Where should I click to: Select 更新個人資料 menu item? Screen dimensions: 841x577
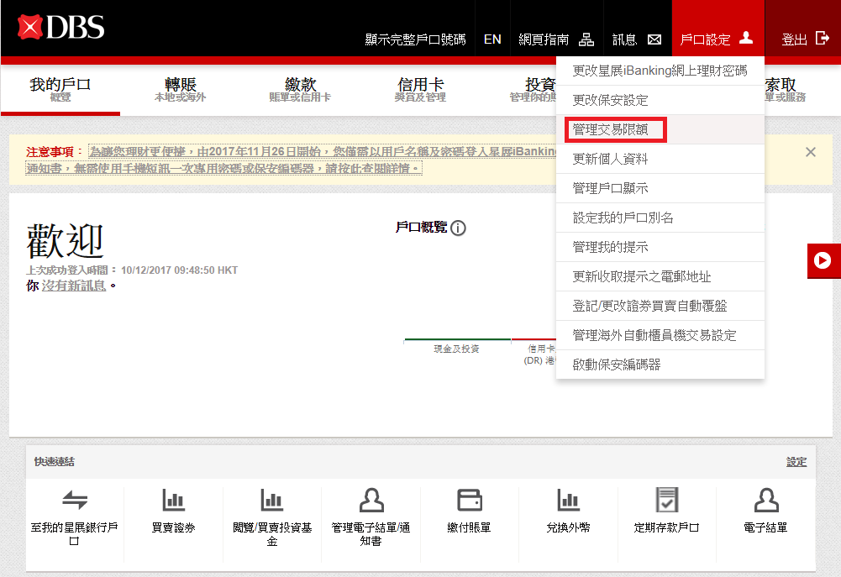click(x=610, y=159)
